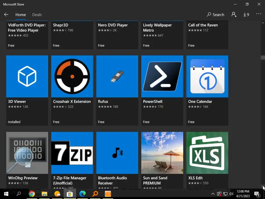Click the scrollbar up arrow

point(263,23)
